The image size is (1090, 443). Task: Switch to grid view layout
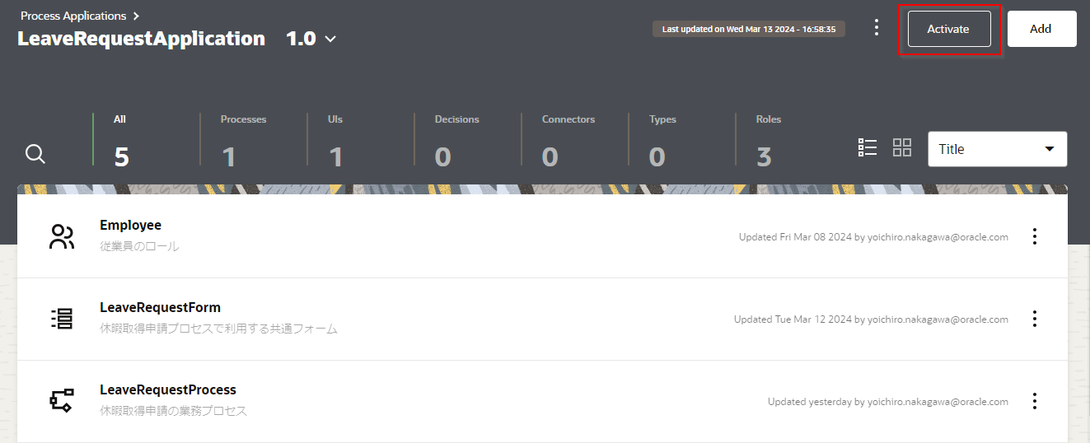coord(902,148)
